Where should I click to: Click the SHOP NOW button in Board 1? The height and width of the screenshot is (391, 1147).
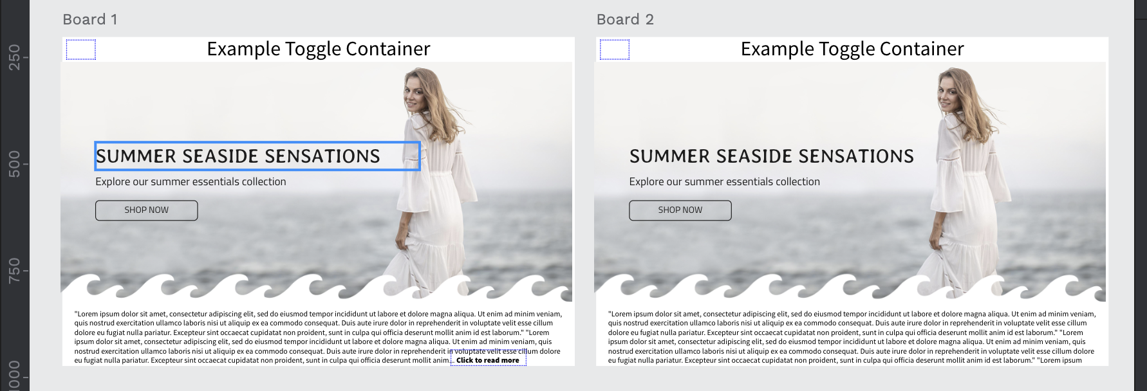[147, 210]
